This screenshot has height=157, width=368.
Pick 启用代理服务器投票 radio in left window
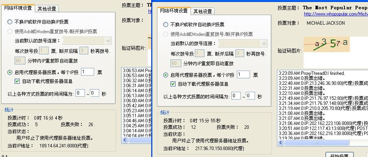tap(10, 72)
